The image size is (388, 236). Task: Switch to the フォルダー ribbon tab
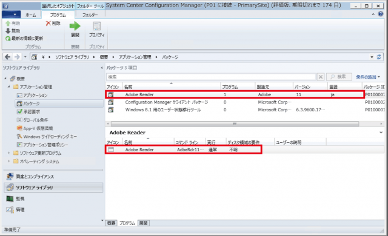click(x=90, y=15)
